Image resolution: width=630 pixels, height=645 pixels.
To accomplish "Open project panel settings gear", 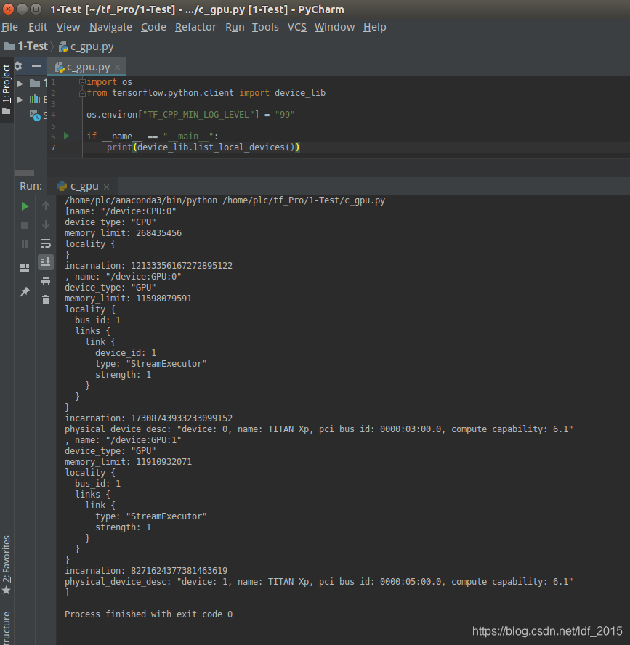I will (x=18, y=66).
